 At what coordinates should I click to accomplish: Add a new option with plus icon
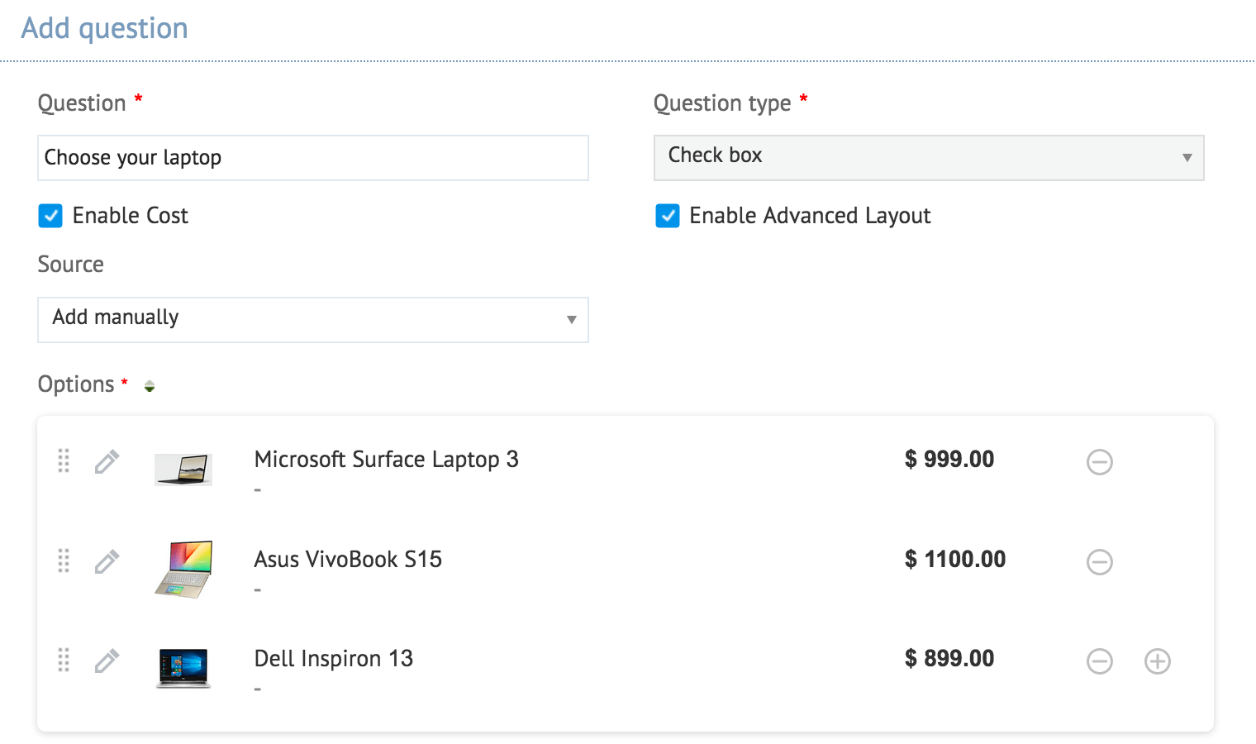[x=1157, y=661]
